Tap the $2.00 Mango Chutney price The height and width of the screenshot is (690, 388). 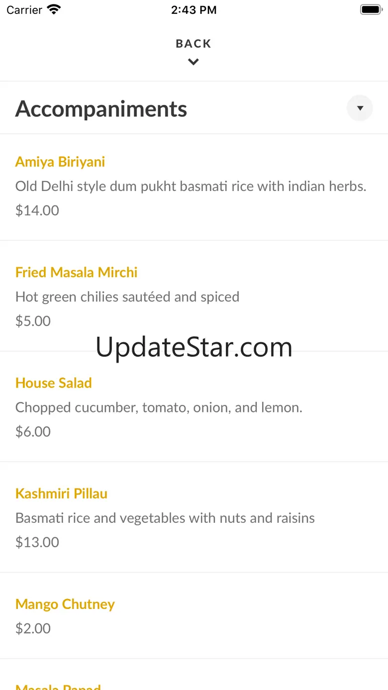click(33, 628)
